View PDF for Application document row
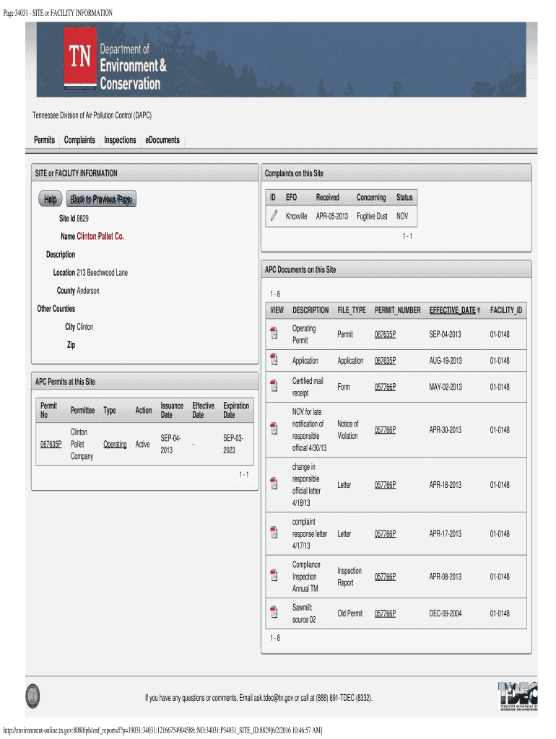Screen dimensions: 556x739 tap(274, 360)
